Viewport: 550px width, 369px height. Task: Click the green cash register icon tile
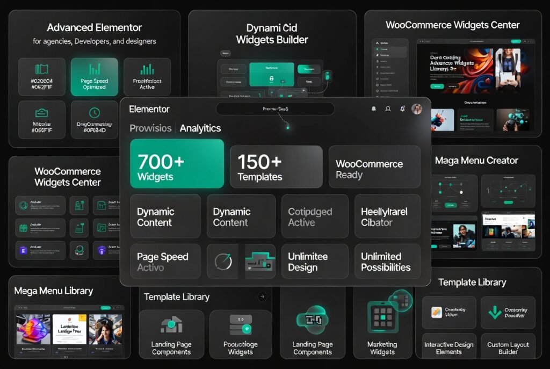pyautogui.click(x=79, y=228)
